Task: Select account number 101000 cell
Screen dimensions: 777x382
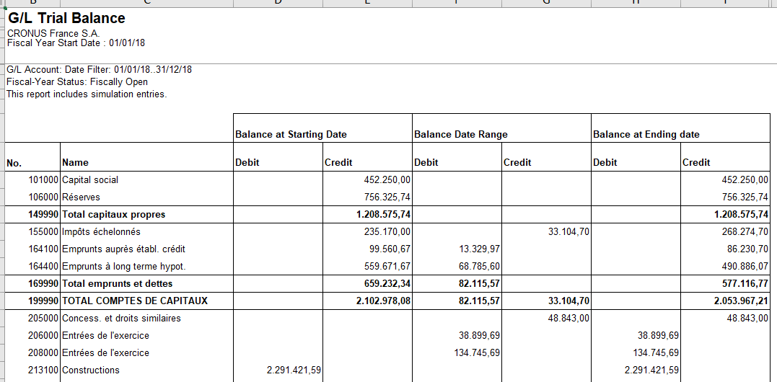Action: pos(43,180)
